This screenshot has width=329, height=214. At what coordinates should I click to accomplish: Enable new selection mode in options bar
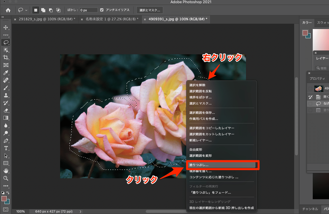(x=36, y=10)
